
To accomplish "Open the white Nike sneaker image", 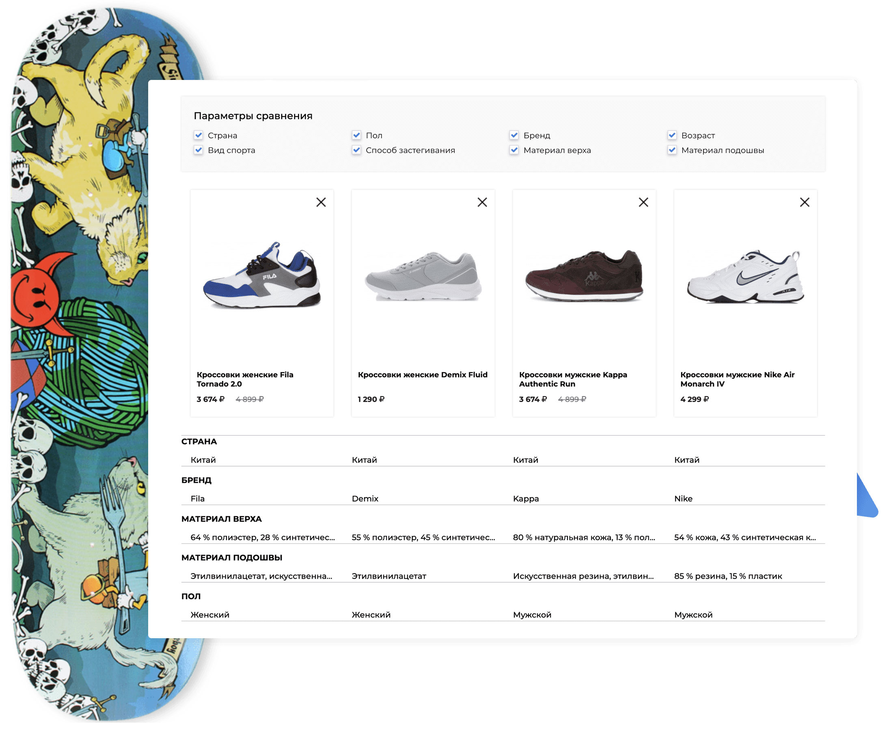I will (x=745, y=276).
